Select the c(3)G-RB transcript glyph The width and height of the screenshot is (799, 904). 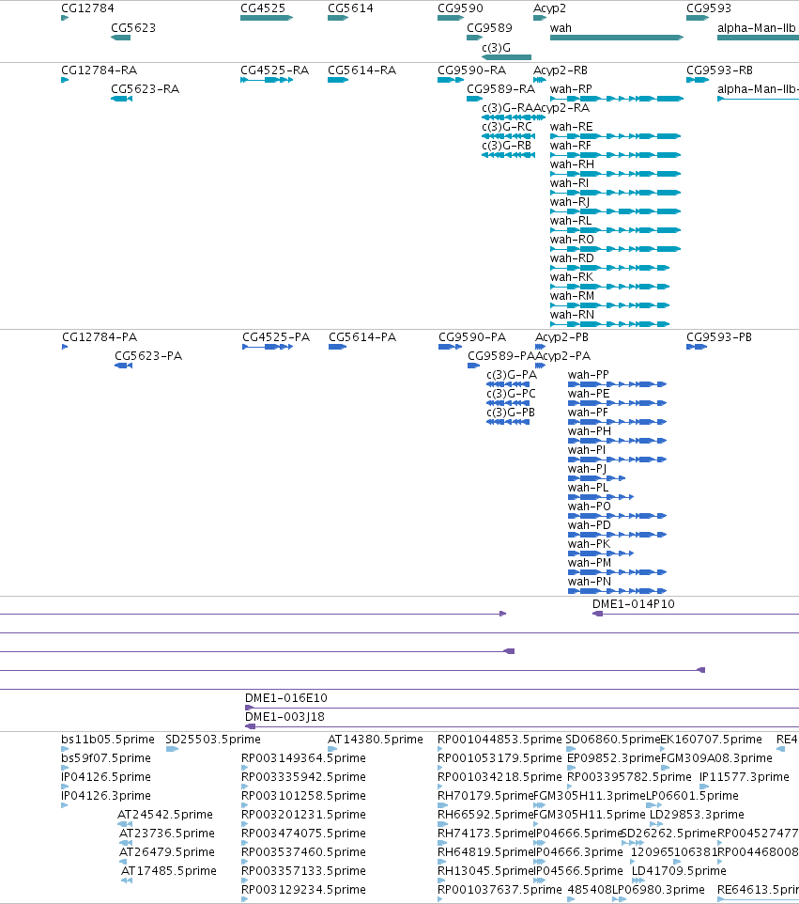click(508, 154)
